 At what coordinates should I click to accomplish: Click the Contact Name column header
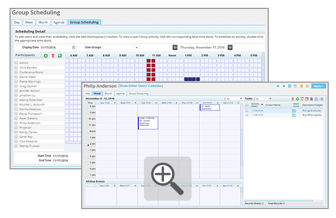pyautogui.click(x=273, y=105)
